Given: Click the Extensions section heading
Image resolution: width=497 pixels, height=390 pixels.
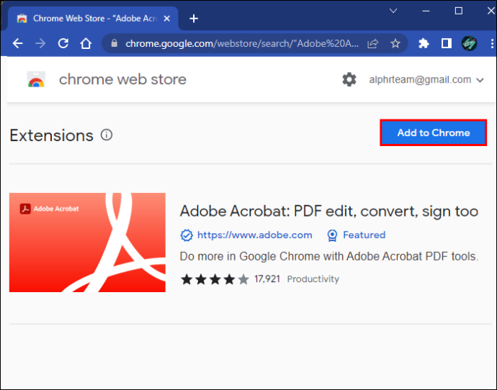Looking at the screenshot, I should click(x=52, y=135).
